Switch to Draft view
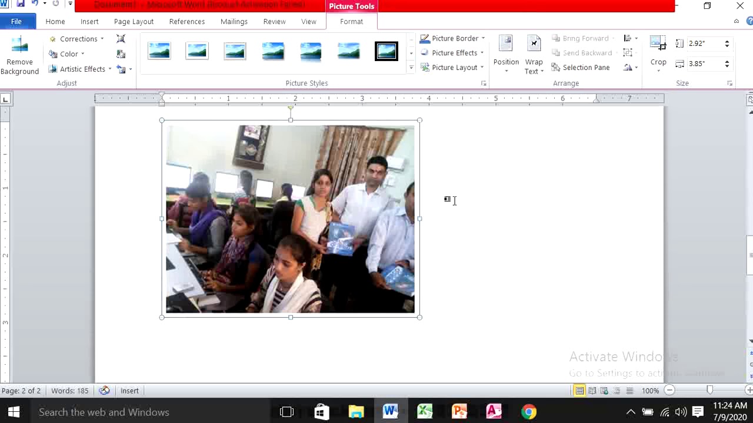 [629, 391]
